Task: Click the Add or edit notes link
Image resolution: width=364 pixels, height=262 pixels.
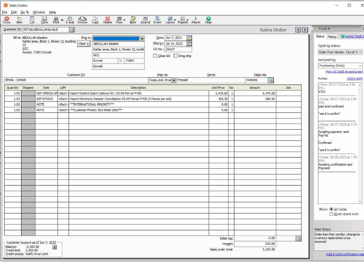Action: pos(355,78)
